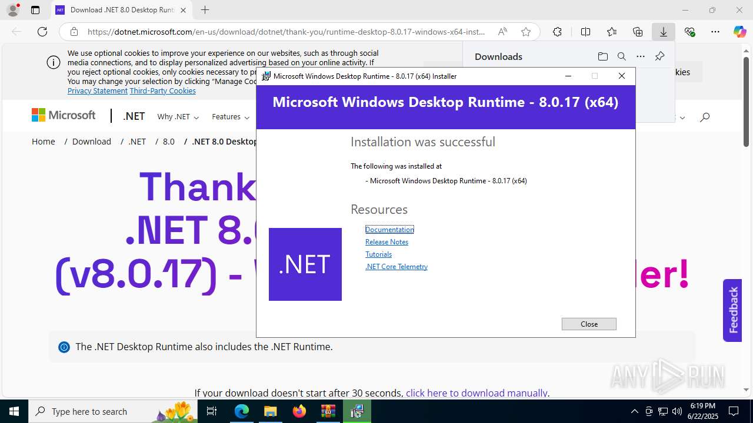The image size is (753, 423).
Task: Go to 8.0 breadcrumb
Action: (x=169, y=142)
